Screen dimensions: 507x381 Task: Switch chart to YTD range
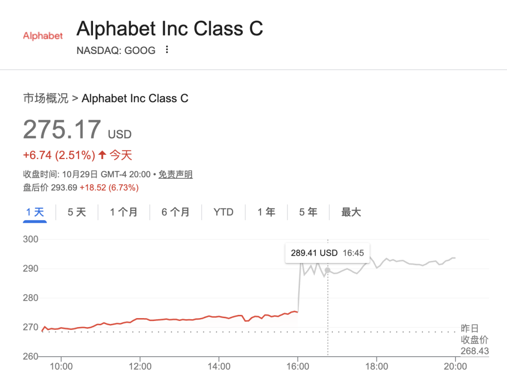coord(223,212)
